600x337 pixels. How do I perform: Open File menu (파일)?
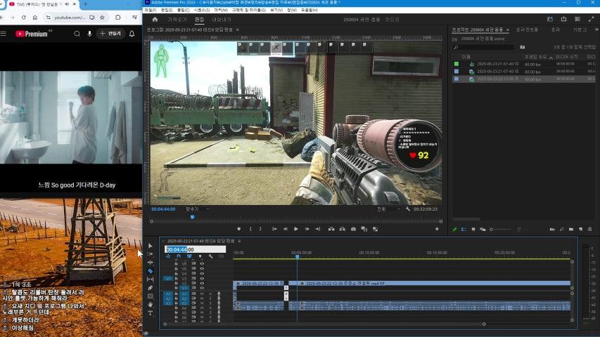tap(150, 11)
